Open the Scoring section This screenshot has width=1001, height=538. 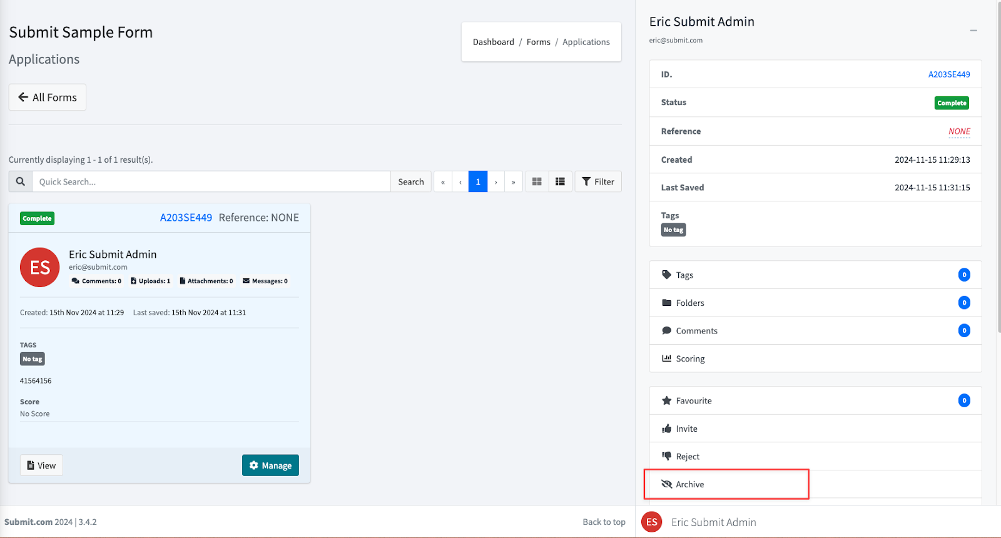pos(690,358)
